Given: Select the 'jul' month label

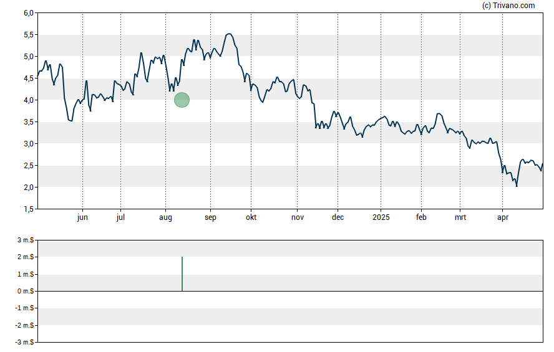Looking at the screenshot, I should coord(120,217).
